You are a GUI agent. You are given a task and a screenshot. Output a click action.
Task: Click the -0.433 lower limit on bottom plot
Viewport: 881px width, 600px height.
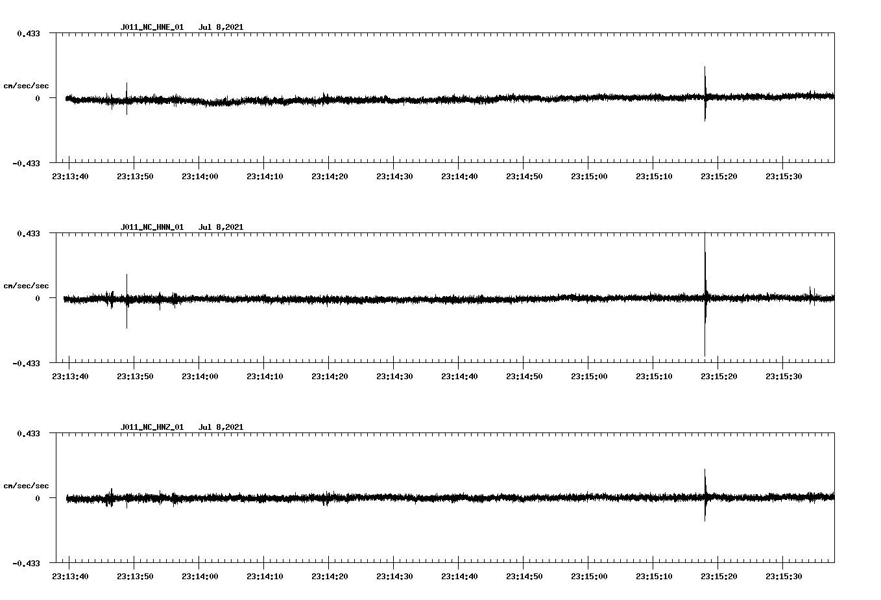coord(27,564)
